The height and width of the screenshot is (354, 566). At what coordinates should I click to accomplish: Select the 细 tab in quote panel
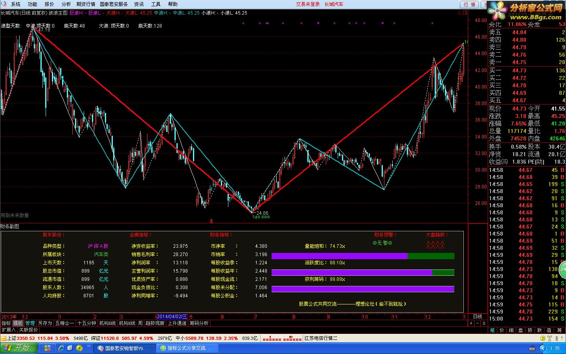pyautogui.click(x=511, y=330)
